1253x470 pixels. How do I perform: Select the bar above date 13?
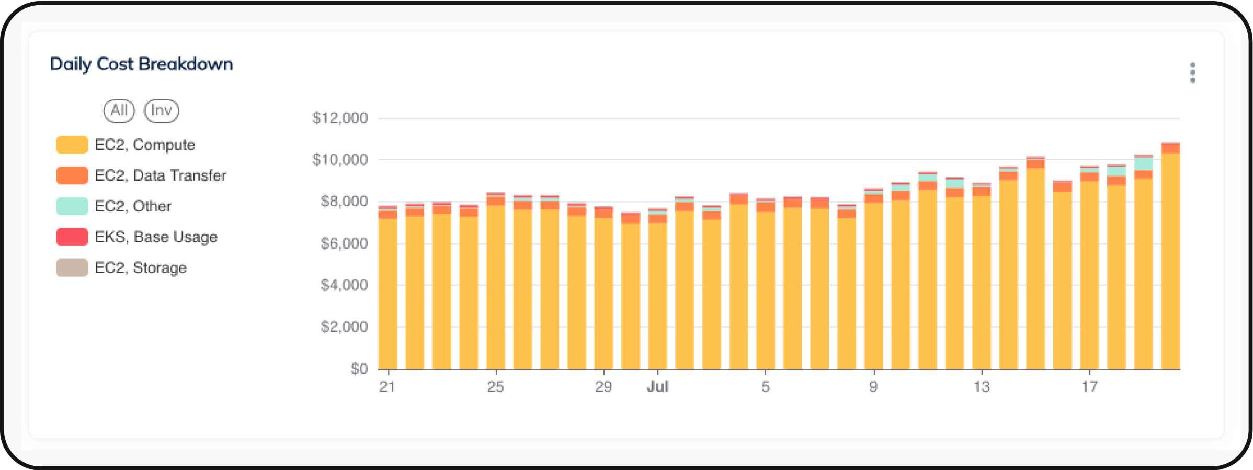pos(982,282)
